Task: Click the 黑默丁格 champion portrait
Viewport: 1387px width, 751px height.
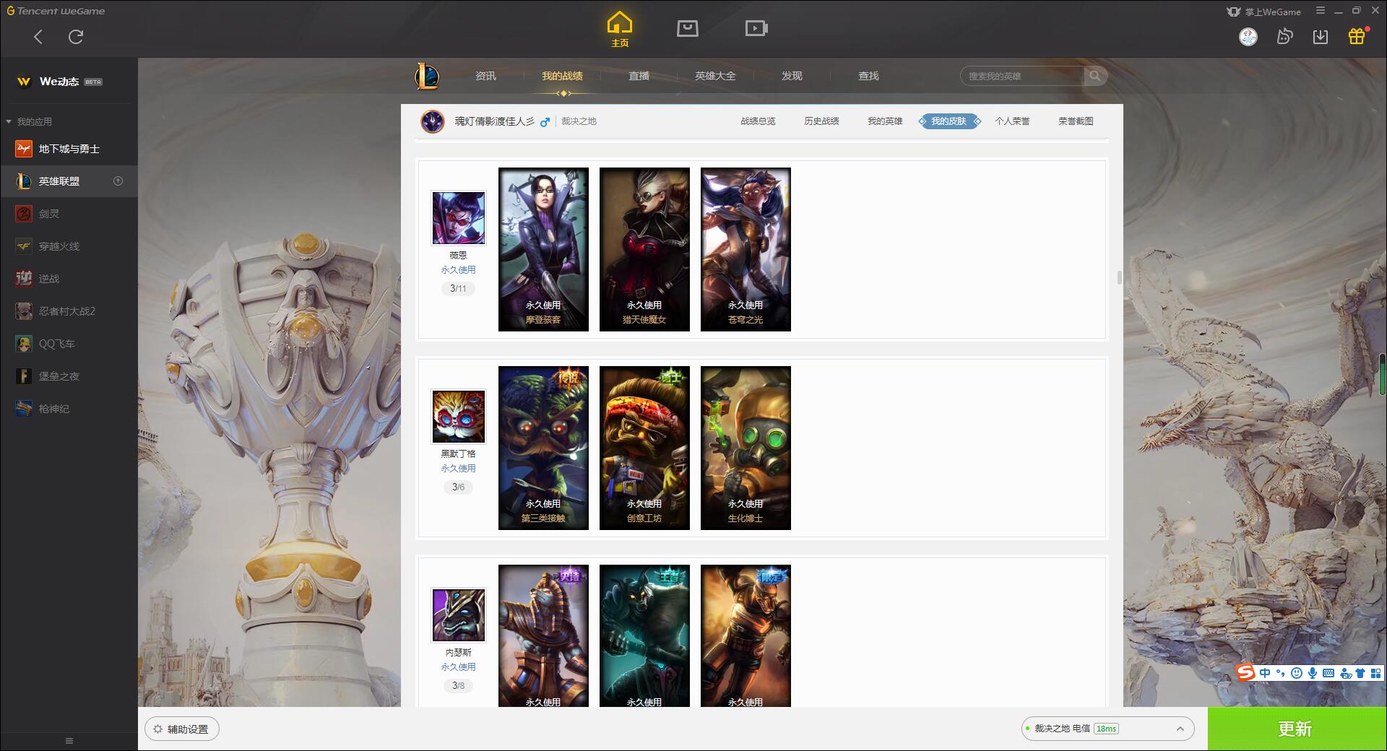Action: coord(458,417)
